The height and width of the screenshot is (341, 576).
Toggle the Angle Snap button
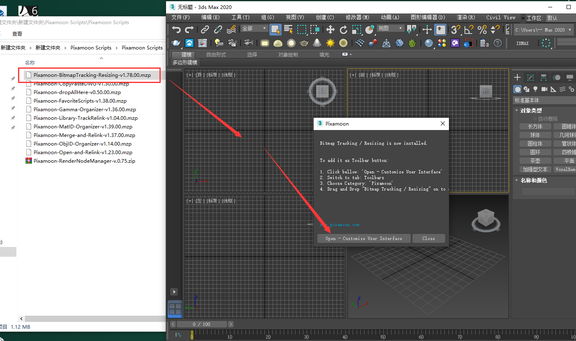(469, 29)
